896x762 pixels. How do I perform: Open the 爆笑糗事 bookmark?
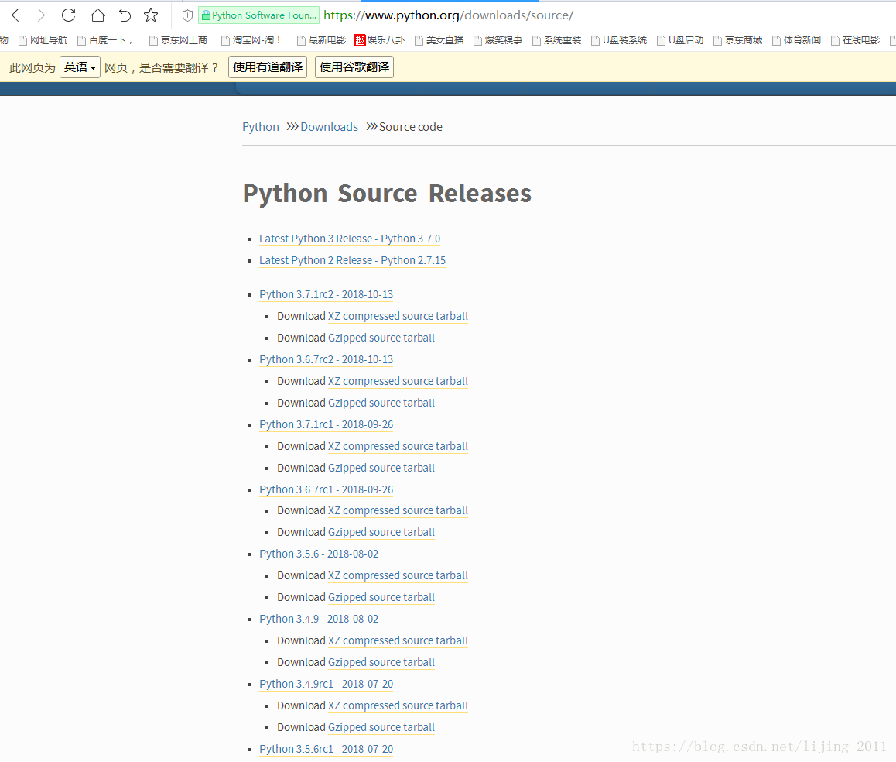498,40
